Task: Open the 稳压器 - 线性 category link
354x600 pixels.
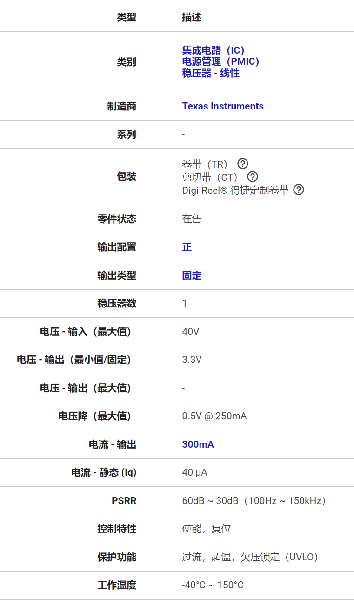Action: pyautogui.click(x=211, y=73)
